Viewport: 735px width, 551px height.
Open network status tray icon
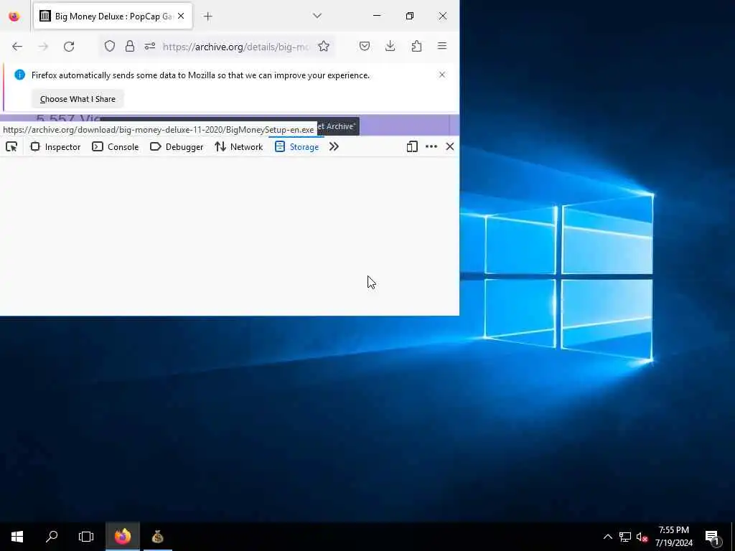tap(625, 537)
